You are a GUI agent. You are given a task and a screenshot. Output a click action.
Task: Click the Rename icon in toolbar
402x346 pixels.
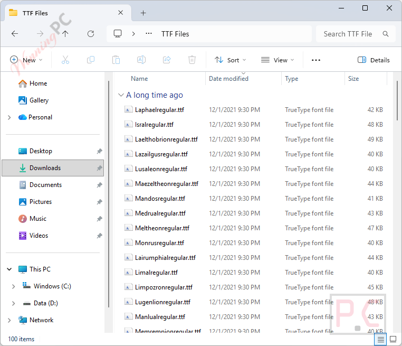point(141,60)
